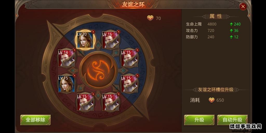
Task: Tap the heart icon beside cost 650
Action: 211,100
